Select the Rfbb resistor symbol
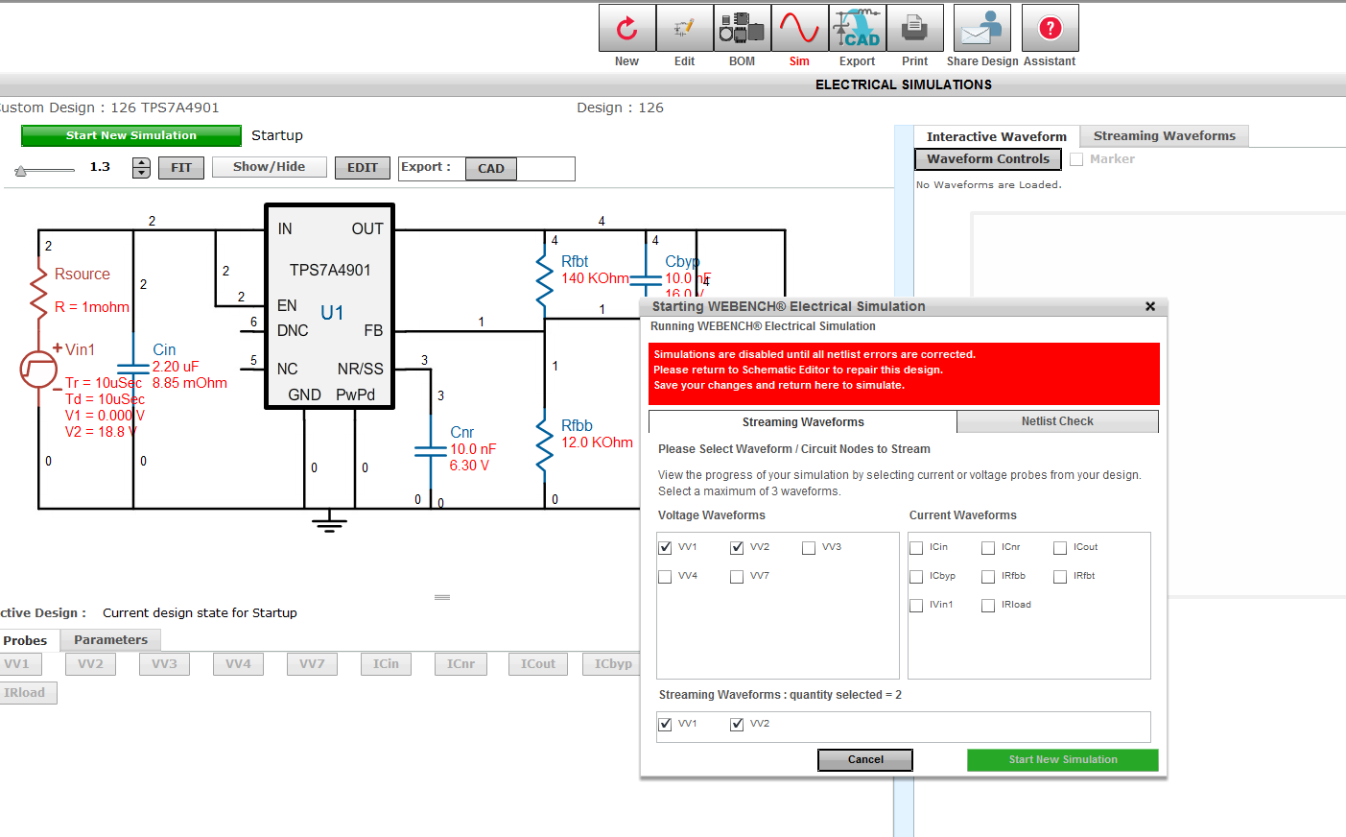1346x837 pixels. [x=545, y=444]
